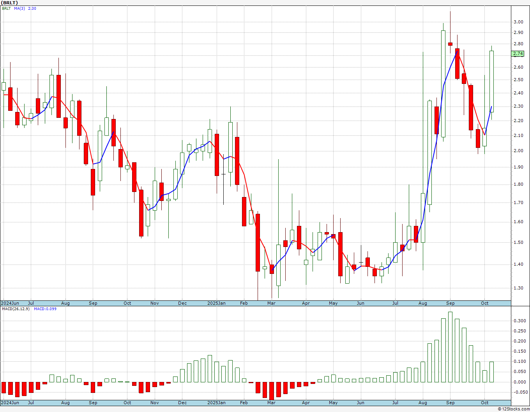This screenshot has height=412, width=530.
Task: Select Nov on the MACD panel date axis
Action: coord(155,403)
